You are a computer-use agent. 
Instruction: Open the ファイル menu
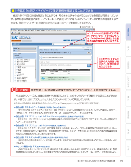[15, 30]
